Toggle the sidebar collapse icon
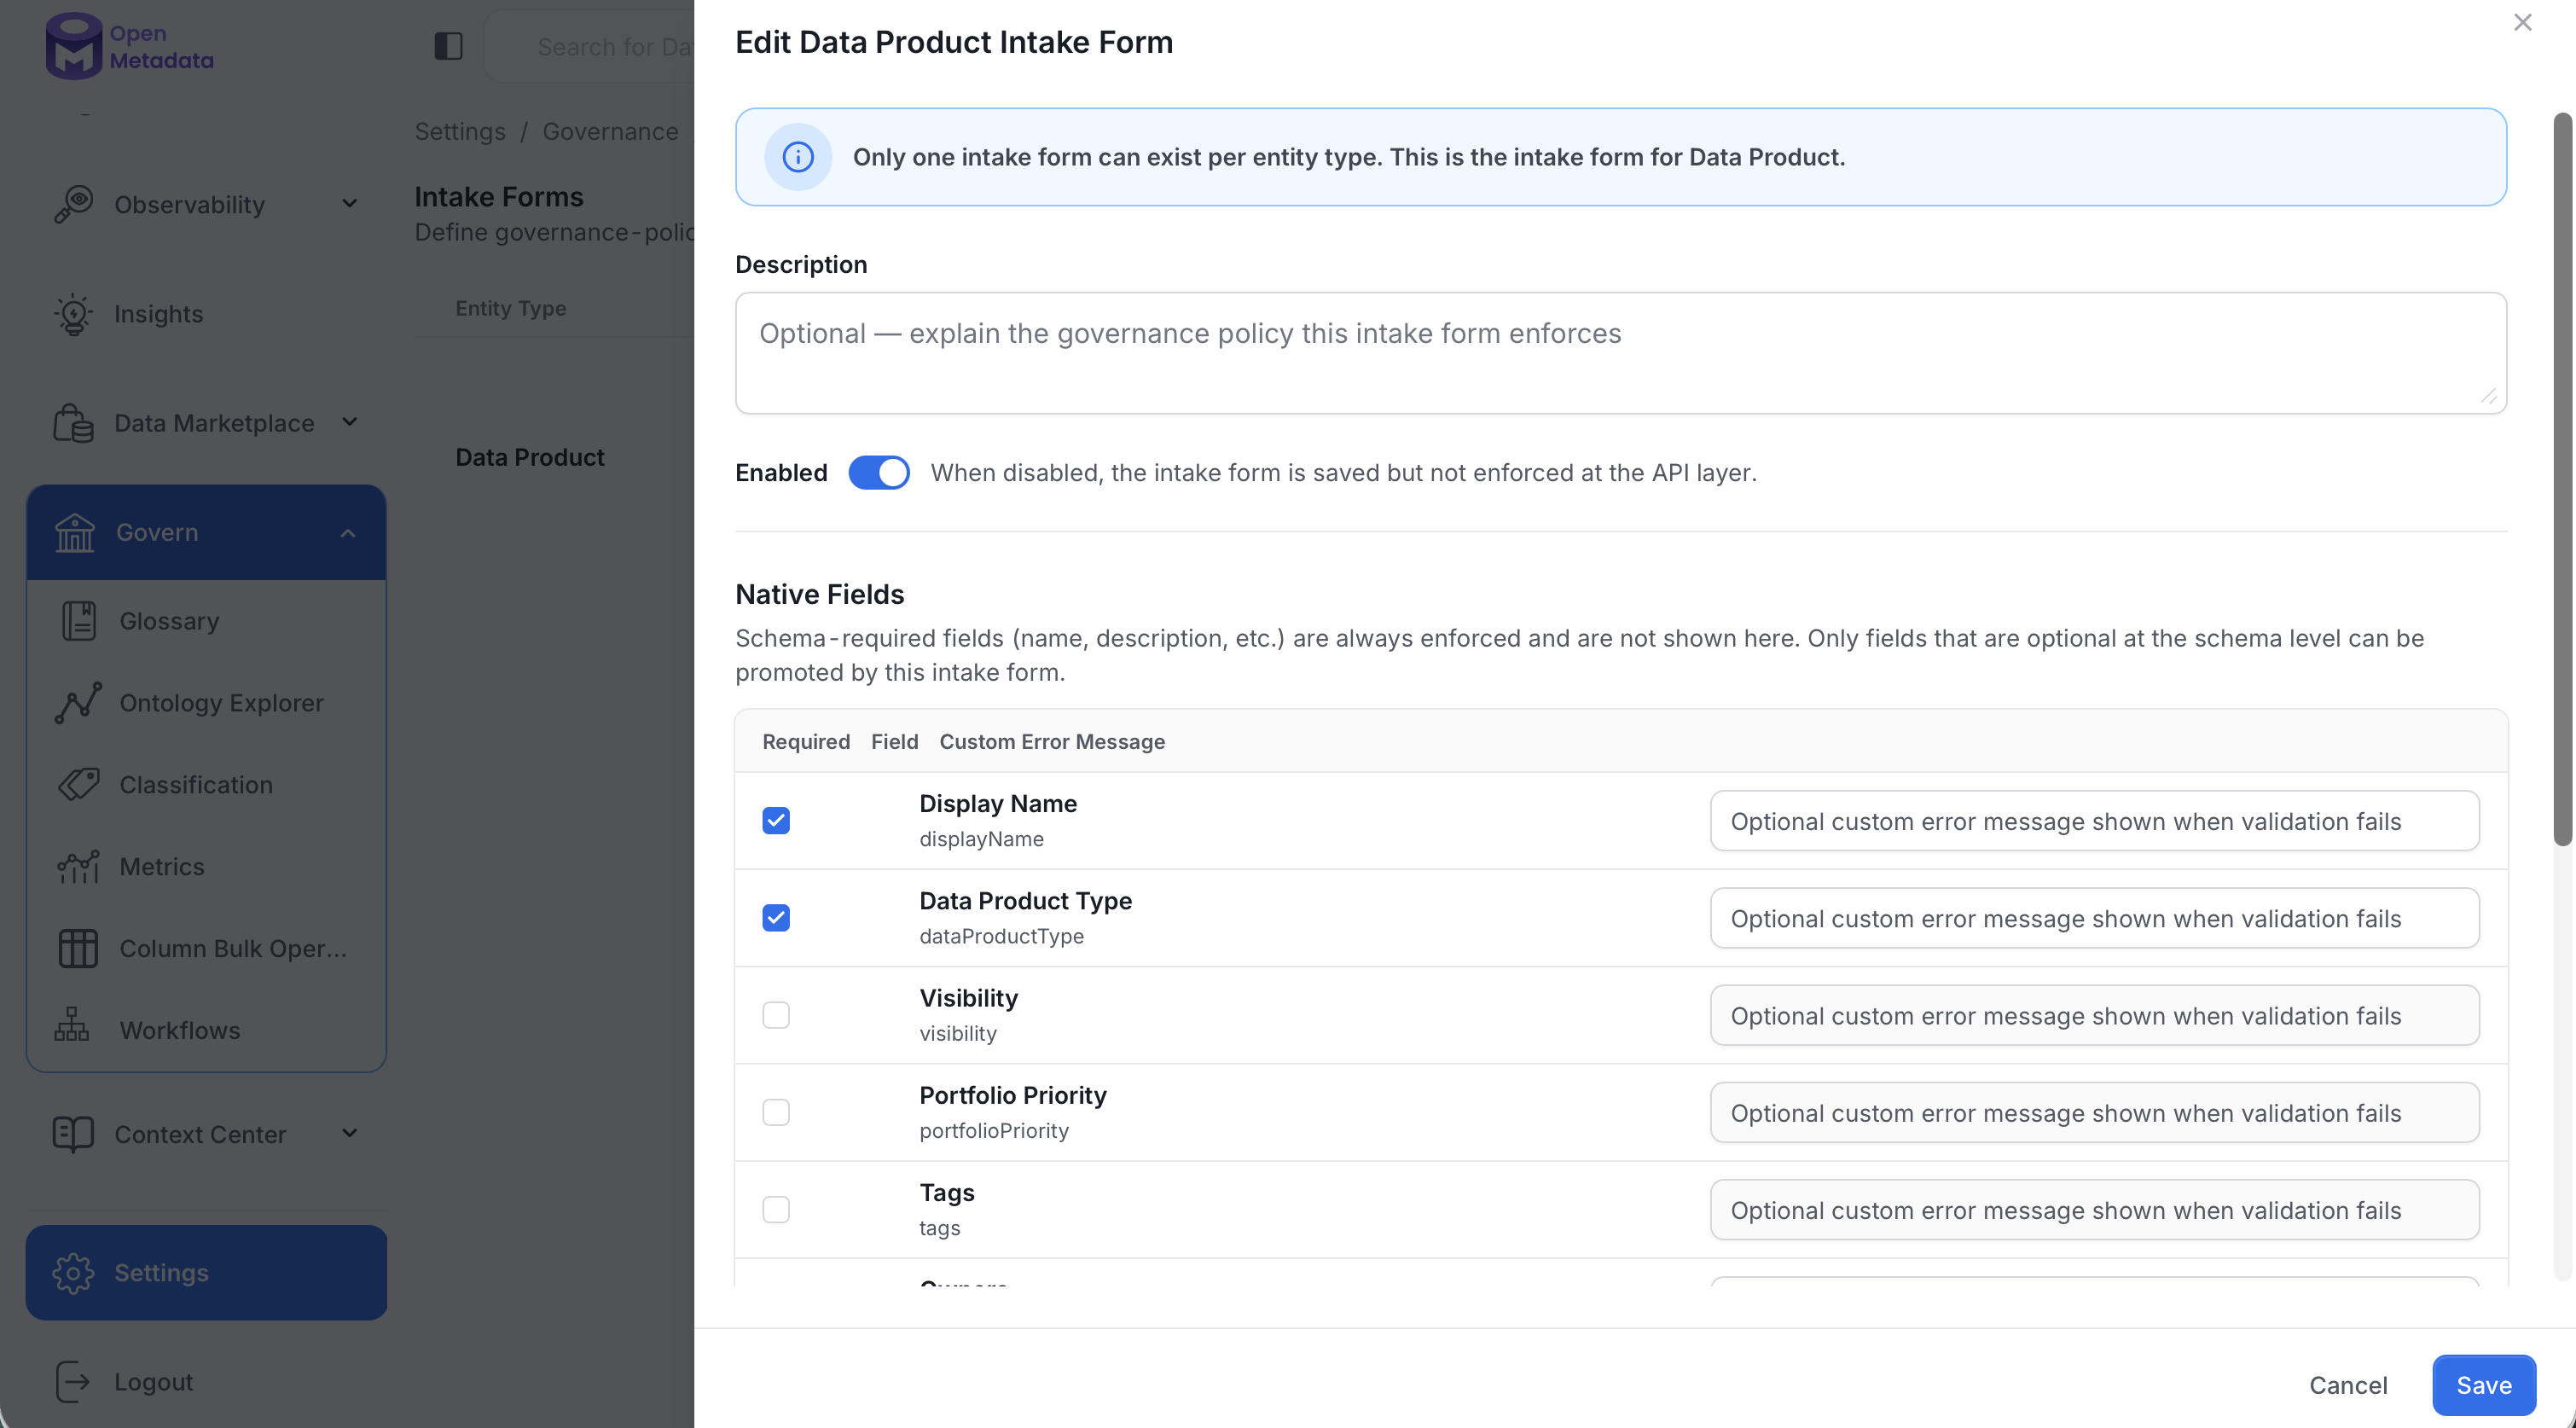 coord(448,46)
